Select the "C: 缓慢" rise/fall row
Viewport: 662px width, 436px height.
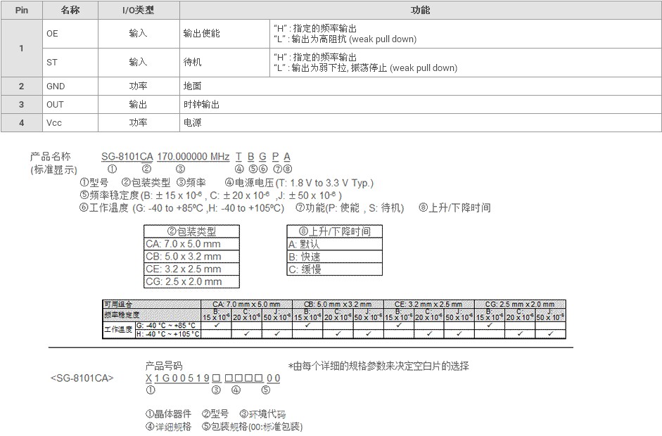click(x=335, y=269)
